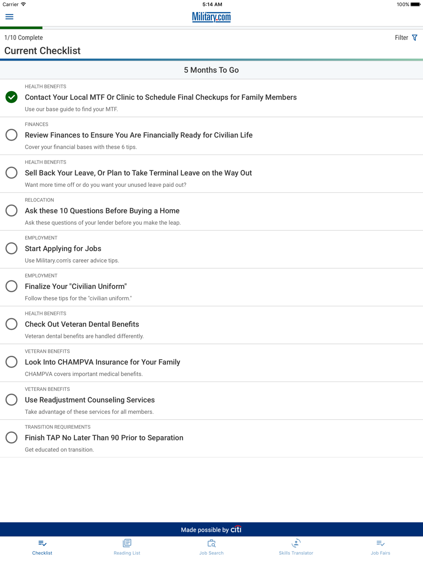
Task: Click the green checklist progress bar
Action: (21, 28)
